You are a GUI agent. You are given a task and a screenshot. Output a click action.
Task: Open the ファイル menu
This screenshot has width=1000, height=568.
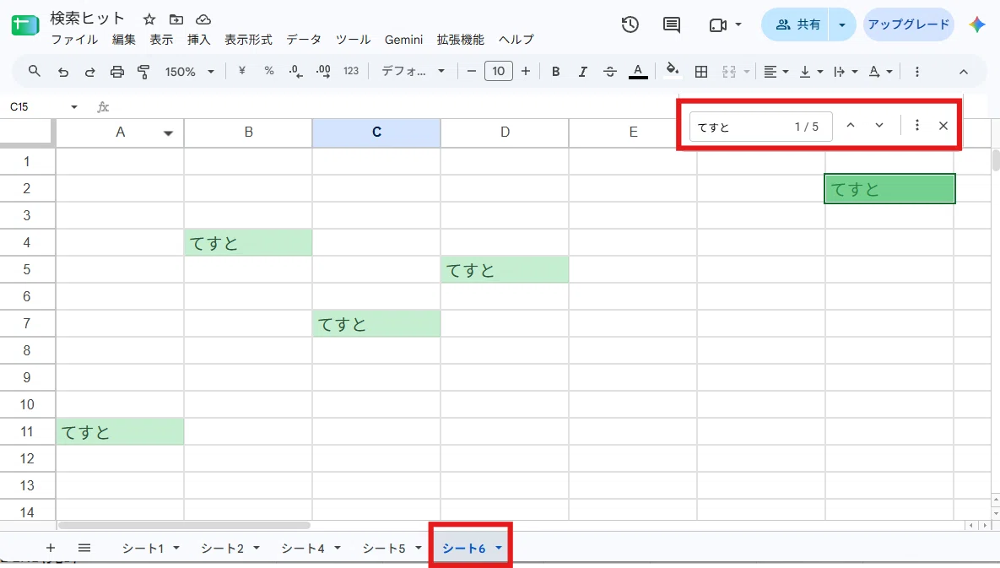tap(74, 40)
